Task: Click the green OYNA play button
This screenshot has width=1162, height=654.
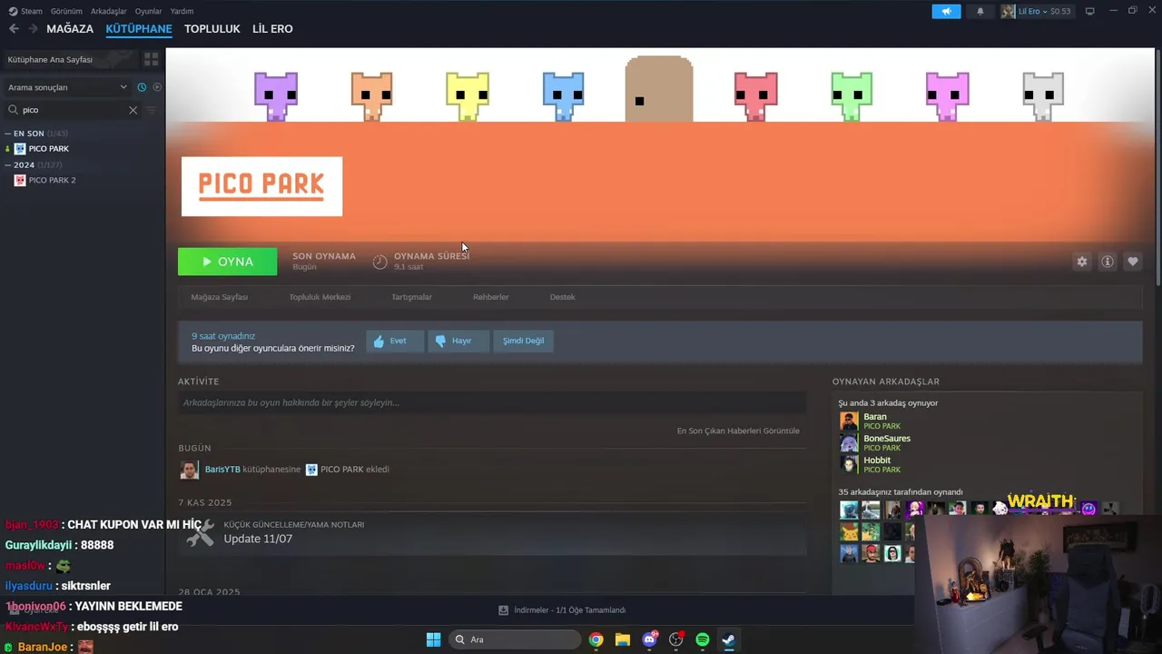Action: (x=227, y=262)
